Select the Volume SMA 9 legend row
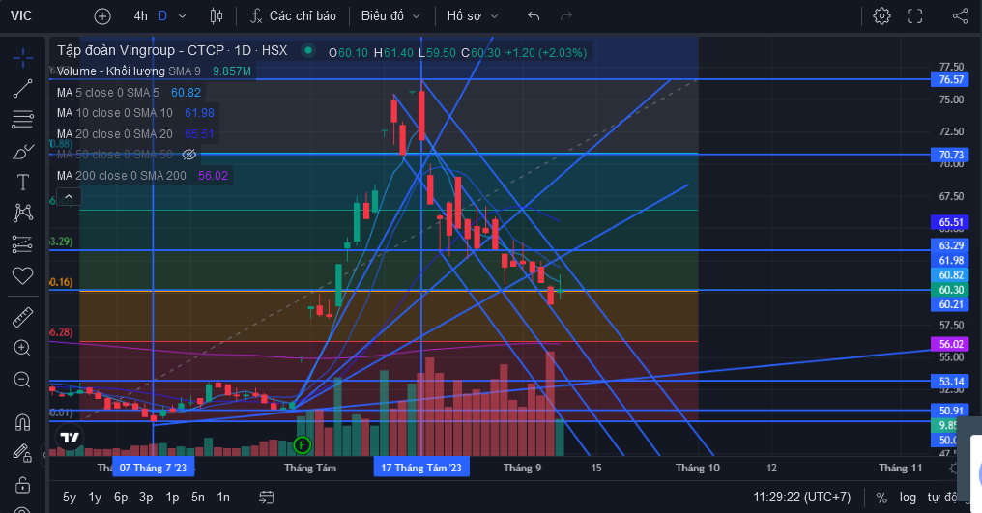982x513 pixels. coord(154,71)
